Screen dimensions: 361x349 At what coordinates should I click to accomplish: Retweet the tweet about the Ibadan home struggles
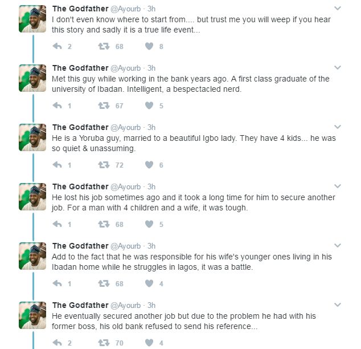[104, 283]
